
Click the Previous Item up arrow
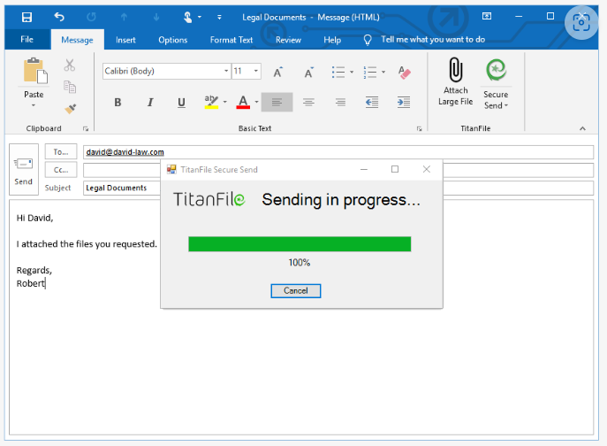pyautogui.click(x=124, y=17)
